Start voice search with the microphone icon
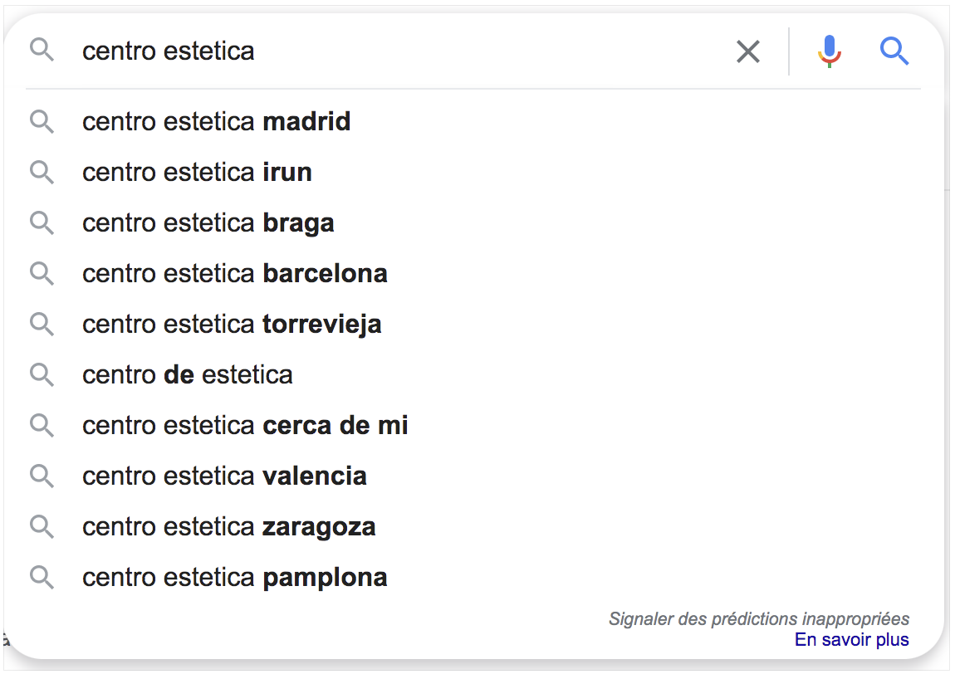Screen dimensions: 955x674 [829, 51]
